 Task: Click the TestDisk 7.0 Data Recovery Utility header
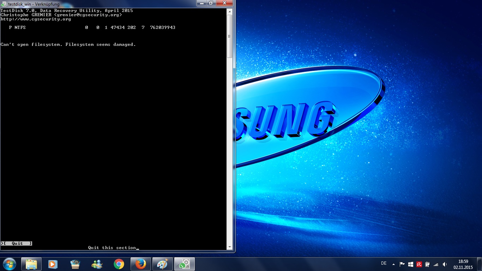[x=67, y=11]
